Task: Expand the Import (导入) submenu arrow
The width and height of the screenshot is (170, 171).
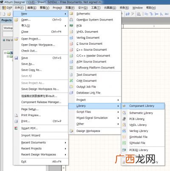Action: coord(65,26)
